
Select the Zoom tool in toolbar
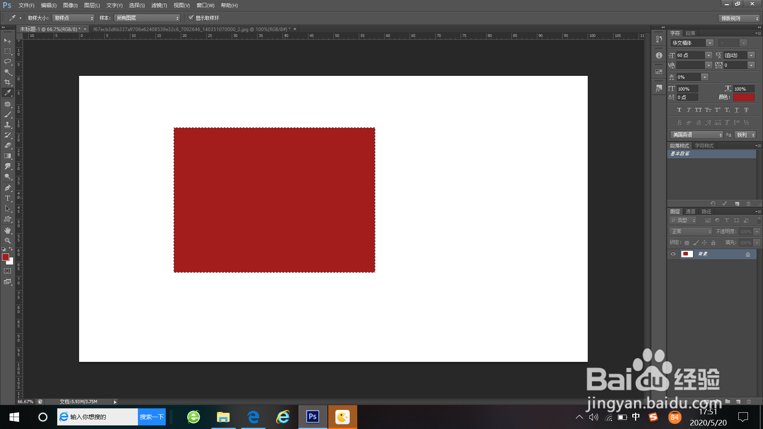pyautogui.click(x=8, y=241)
